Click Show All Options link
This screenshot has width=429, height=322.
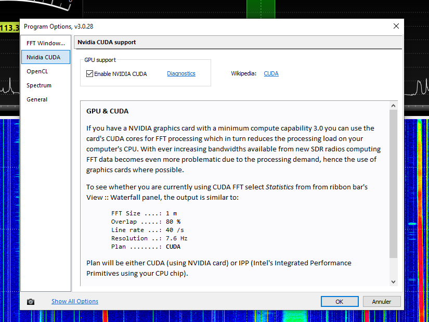click(75, 301)
